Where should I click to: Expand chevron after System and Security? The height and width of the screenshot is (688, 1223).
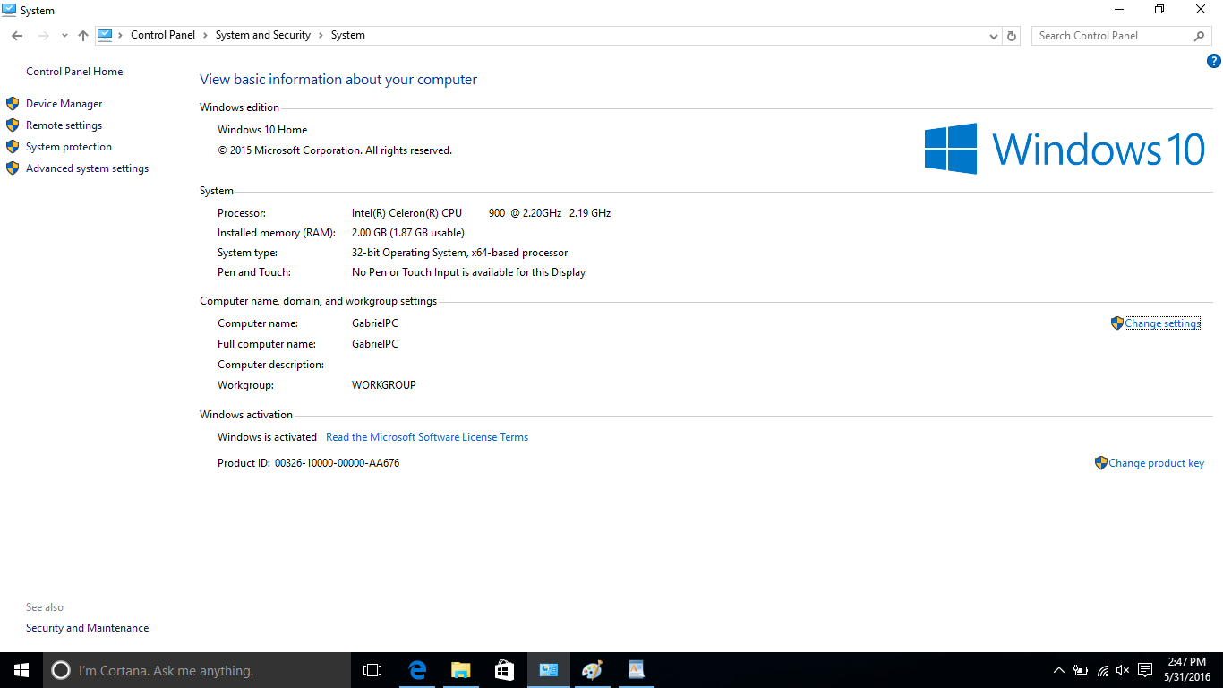[x=321, y=35]
